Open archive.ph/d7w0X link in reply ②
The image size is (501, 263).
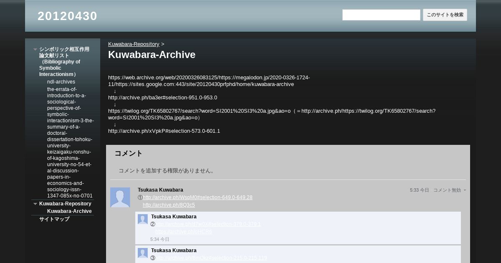coord(208,224)
